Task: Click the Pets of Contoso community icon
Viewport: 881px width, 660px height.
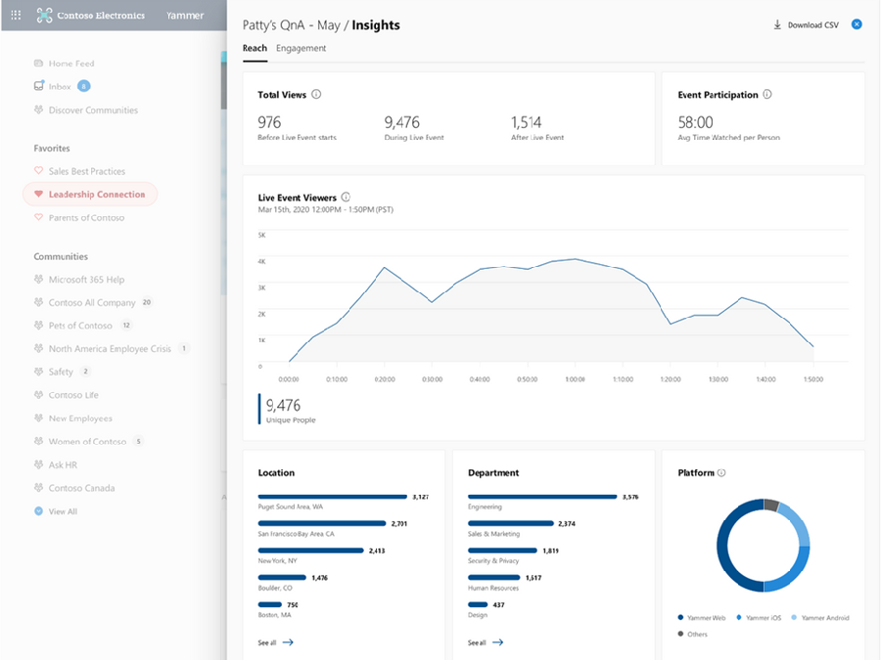Action: 38,325
